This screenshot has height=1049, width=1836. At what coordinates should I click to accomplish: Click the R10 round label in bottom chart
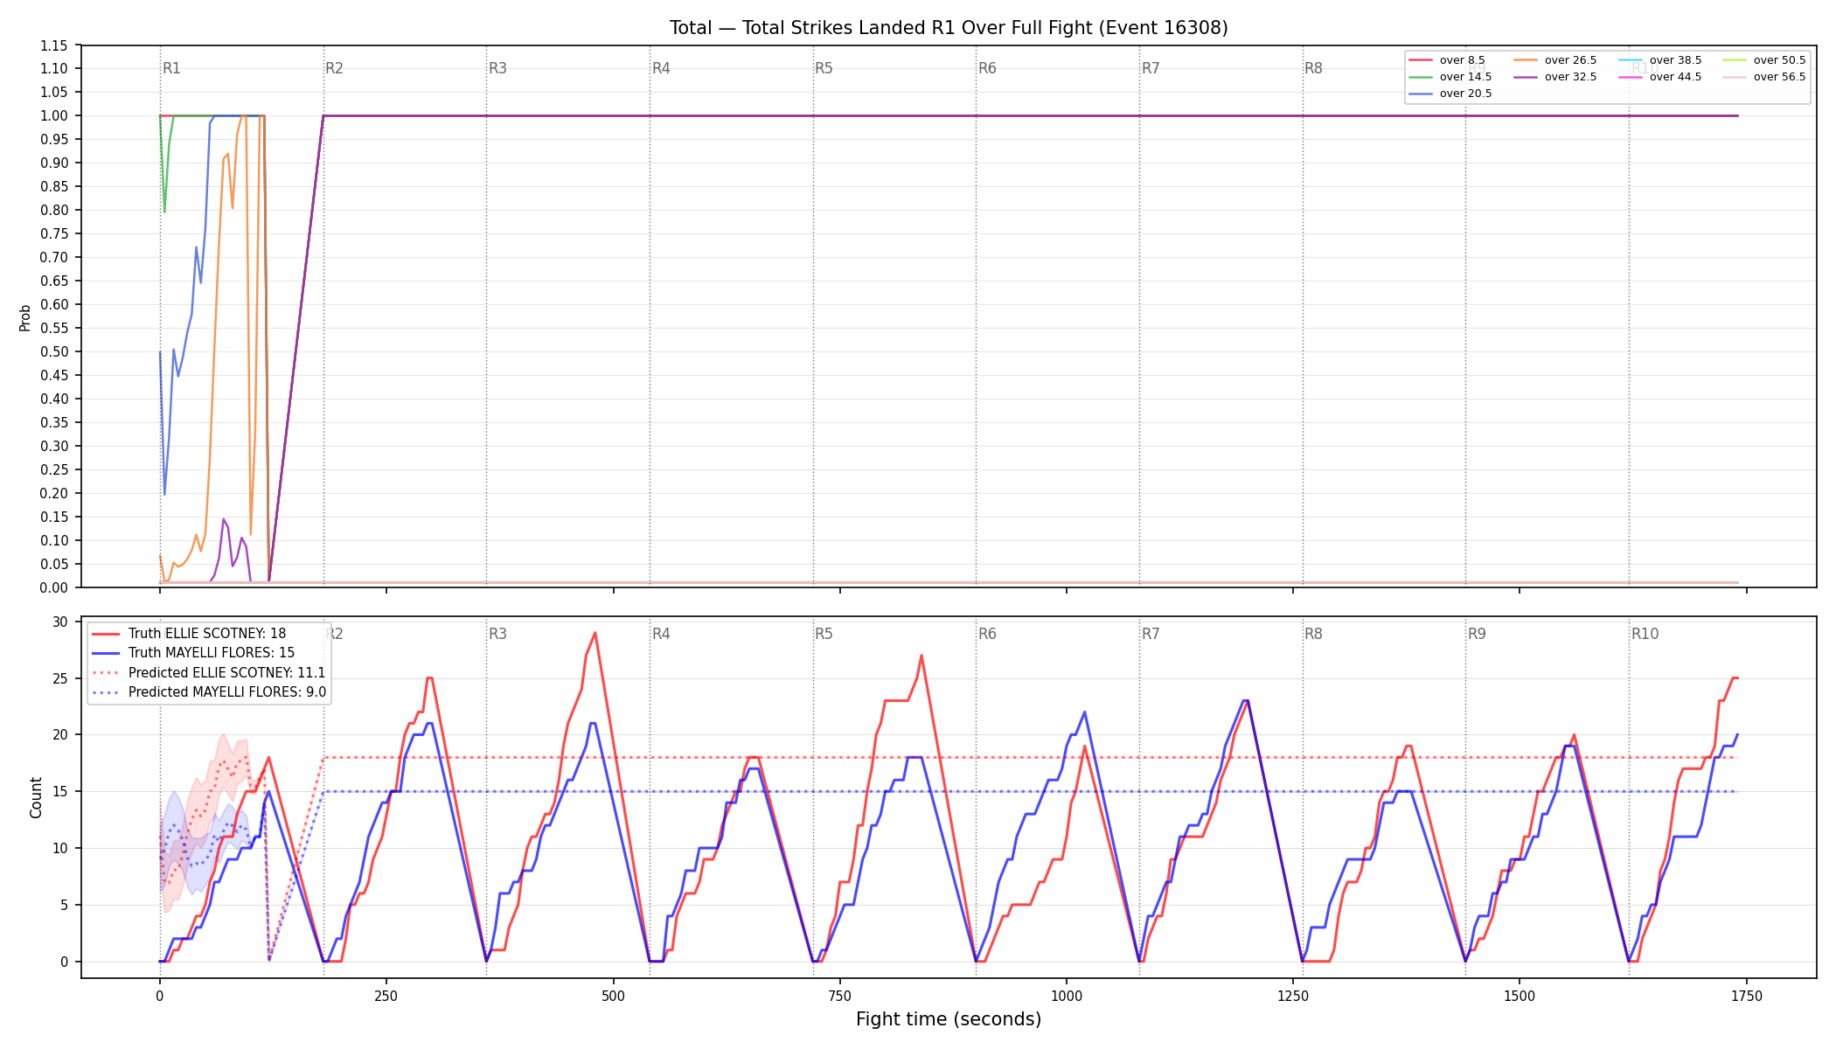click(1645, 634)
